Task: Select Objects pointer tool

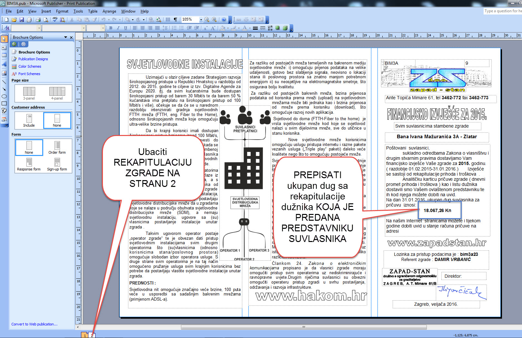Action: pos(4,39)
